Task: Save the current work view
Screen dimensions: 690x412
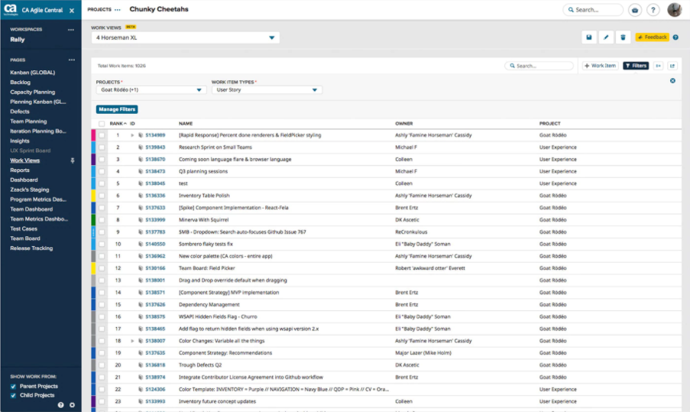Action: [589, 37]
